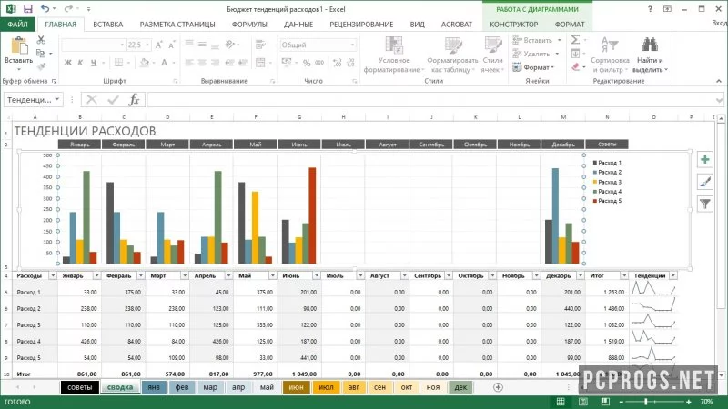Switch to the ДАННЫЕ ribbon tab

(298, 25)
